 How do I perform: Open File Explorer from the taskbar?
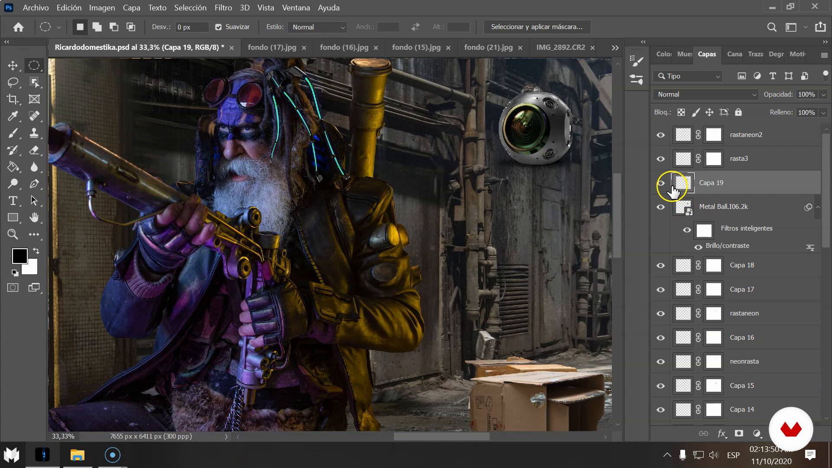77,455
